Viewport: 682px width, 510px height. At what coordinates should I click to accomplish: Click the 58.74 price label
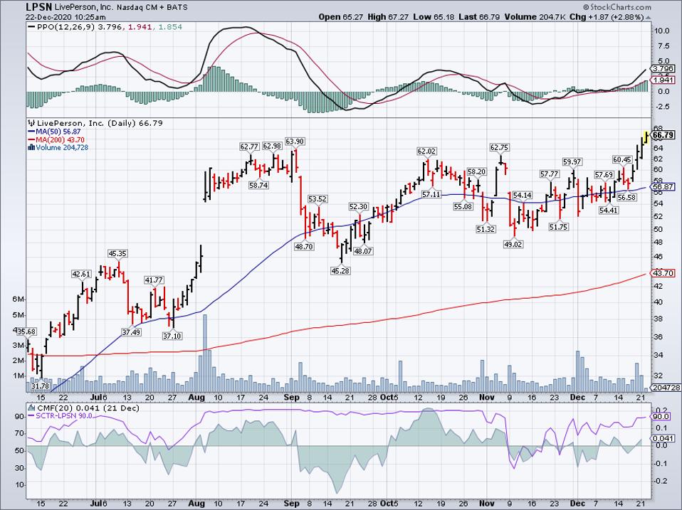(258, 186)
